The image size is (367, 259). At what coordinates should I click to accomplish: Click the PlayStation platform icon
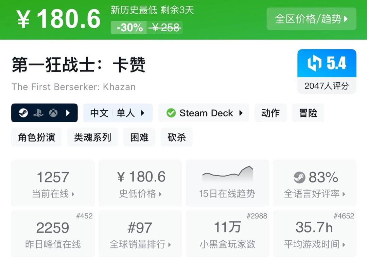[x=38, y=113]
